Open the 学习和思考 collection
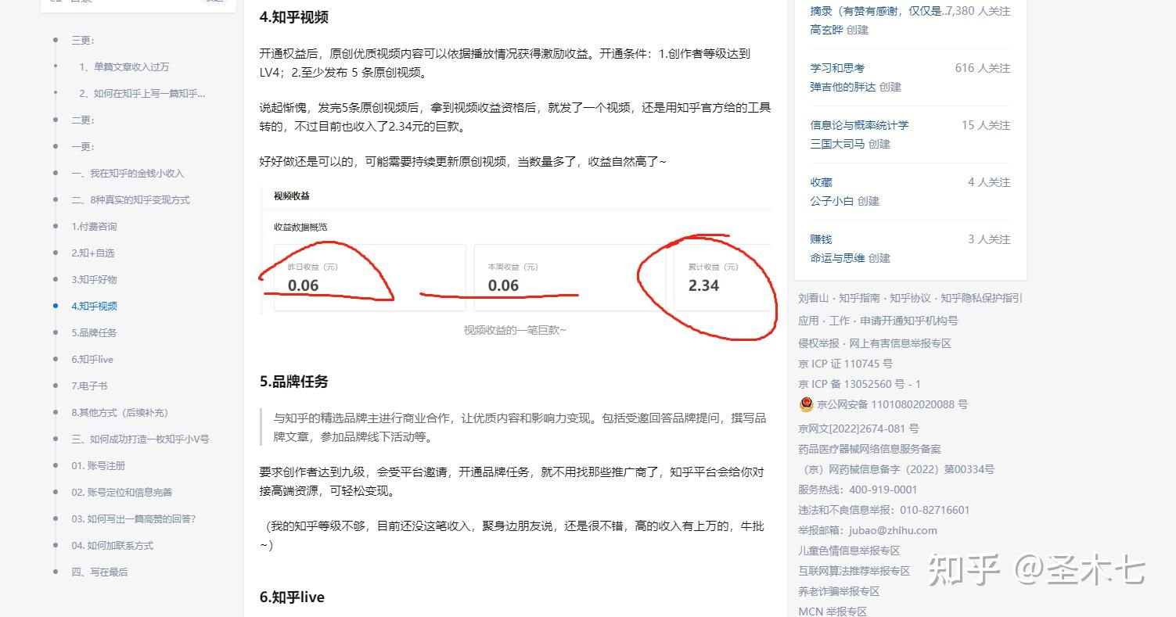1176x617 pixels. click(x=837, y=68)
